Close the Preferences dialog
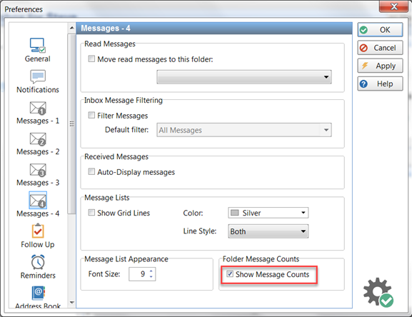 click(393, 6)
